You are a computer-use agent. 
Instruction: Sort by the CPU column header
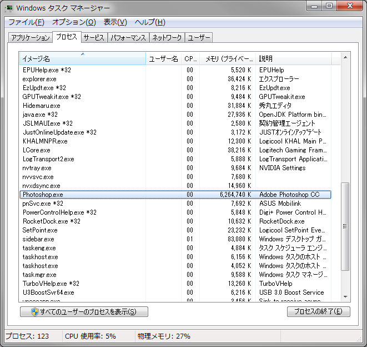(x=190, y=58)
